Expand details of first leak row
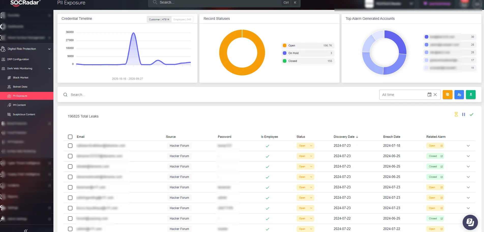 click(468, 146)
